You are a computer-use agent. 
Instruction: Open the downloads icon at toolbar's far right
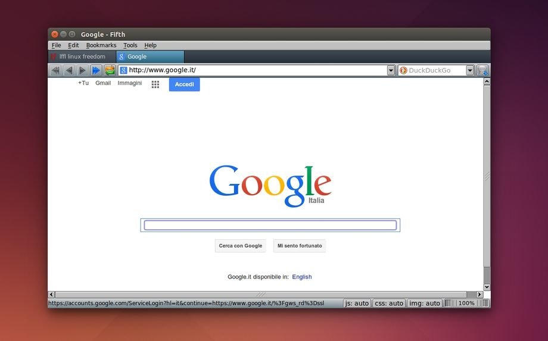pos(482,70)
